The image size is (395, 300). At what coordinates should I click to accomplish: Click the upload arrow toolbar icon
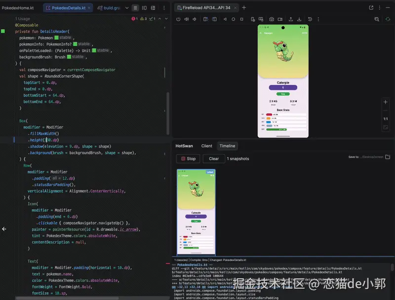(x=291, y=19)
